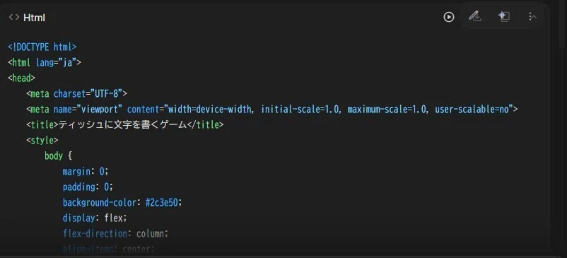
Task: Click the code brackets icon beside Html
Action: point(14,18)
